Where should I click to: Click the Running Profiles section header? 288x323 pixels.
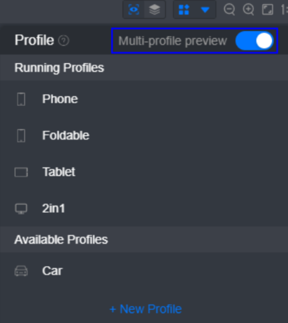click(x=59, y=68)
